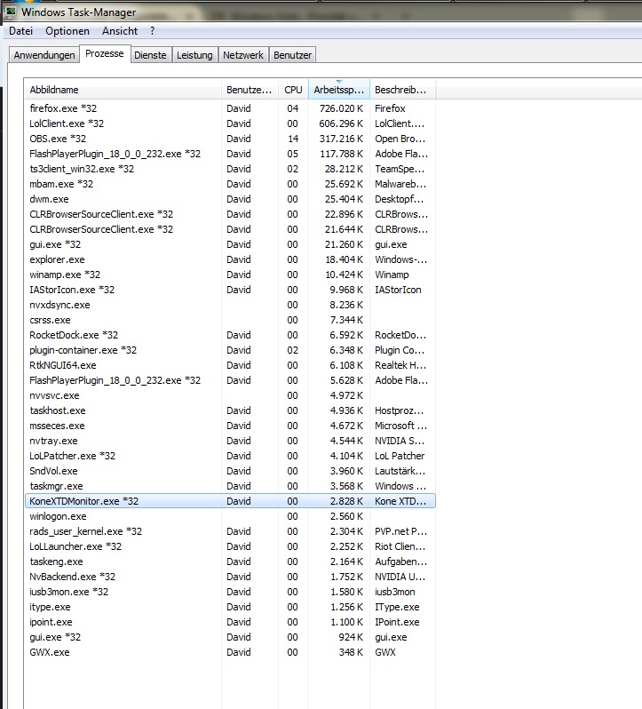Switch to the Dienste tab
The image size is (642, 709).
[150, 55]
